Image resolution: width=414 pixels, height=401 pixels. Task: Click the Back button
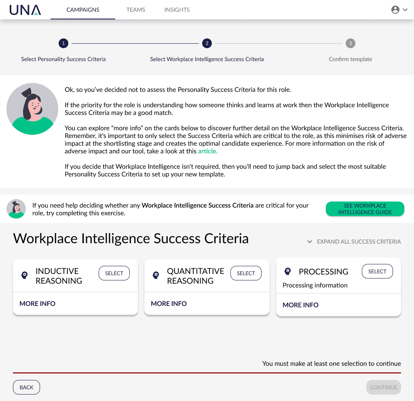coord(26,387)
